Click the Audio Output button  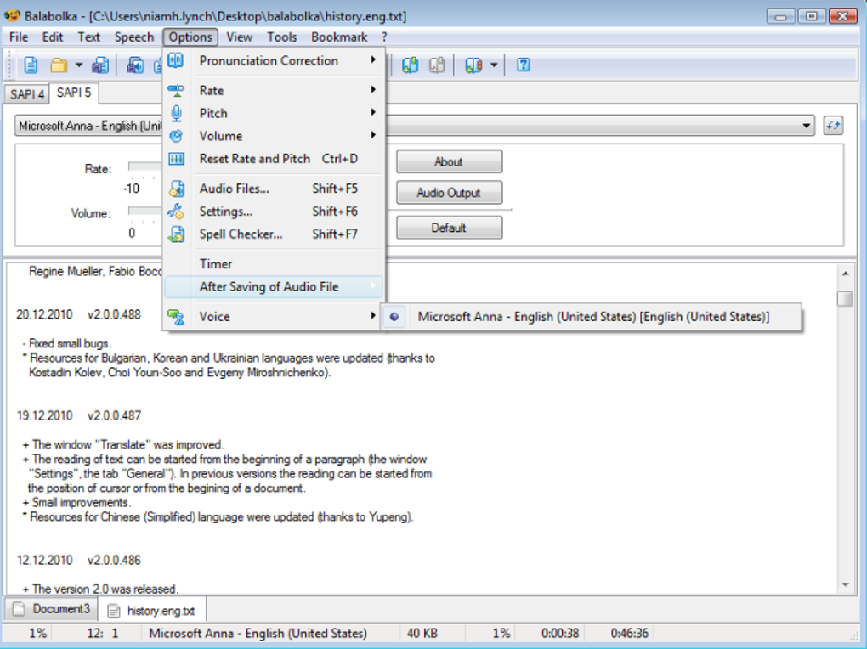449,193
